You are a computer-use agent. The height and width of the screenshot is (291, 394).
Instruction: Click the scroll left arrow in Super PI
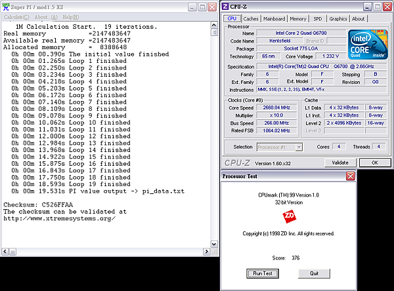[5, 252]
